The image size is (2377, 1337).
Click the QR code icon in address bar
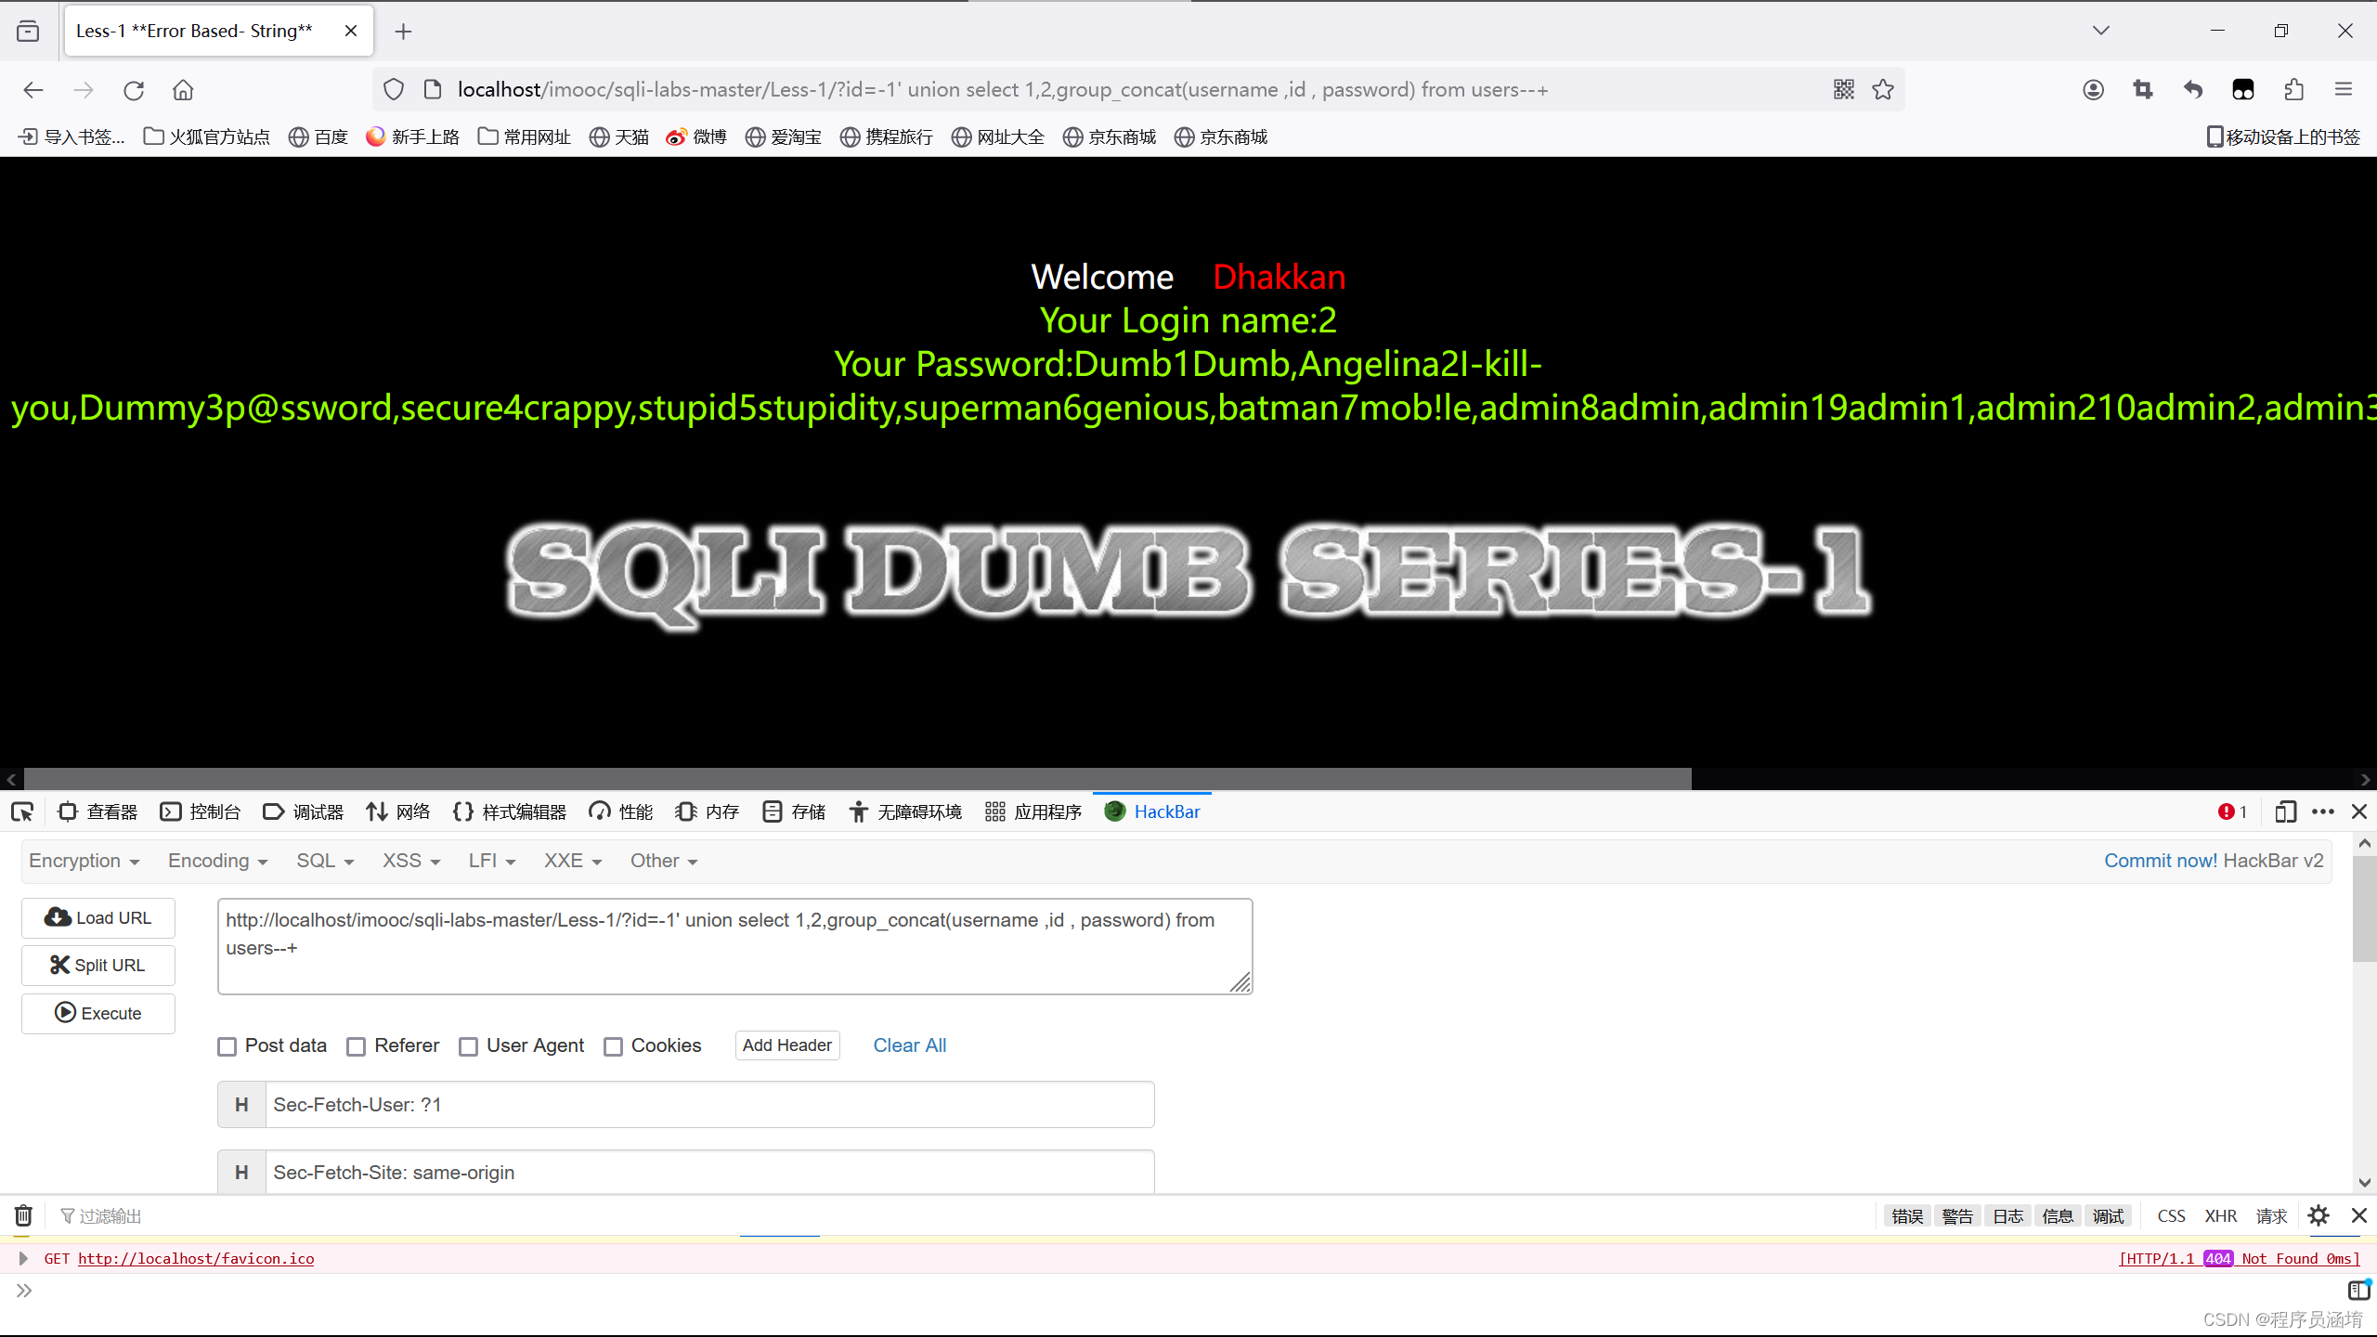point(1843,89)
